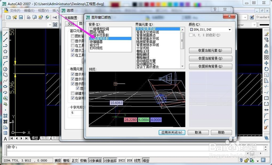Select the Construction line tool
The image size is (272, 165).
(5, 40)
